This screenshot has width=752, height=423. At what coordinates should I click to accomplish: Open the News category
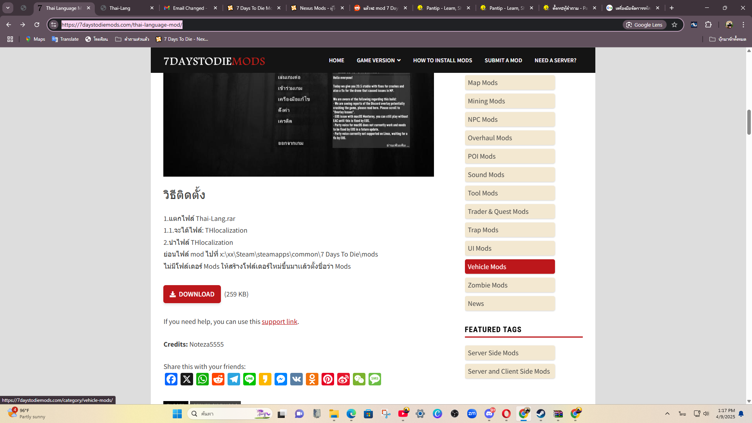pyautogui.click(x=510, y=304)
